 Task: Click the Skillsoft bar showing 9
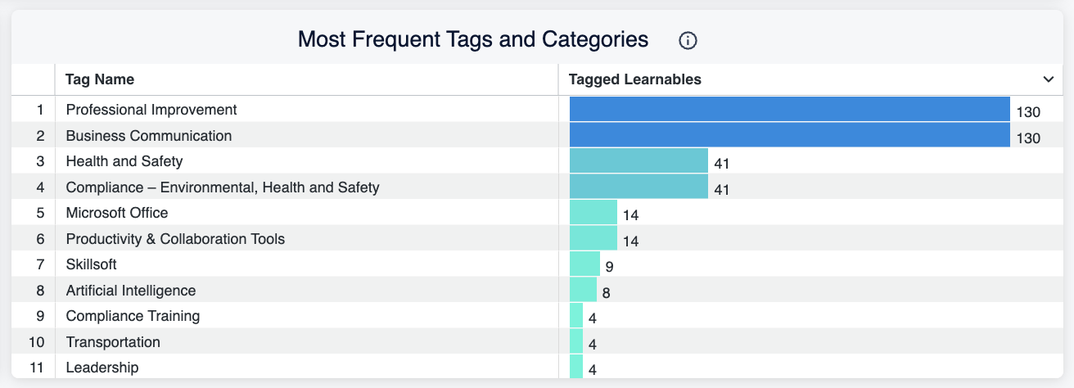584,264
